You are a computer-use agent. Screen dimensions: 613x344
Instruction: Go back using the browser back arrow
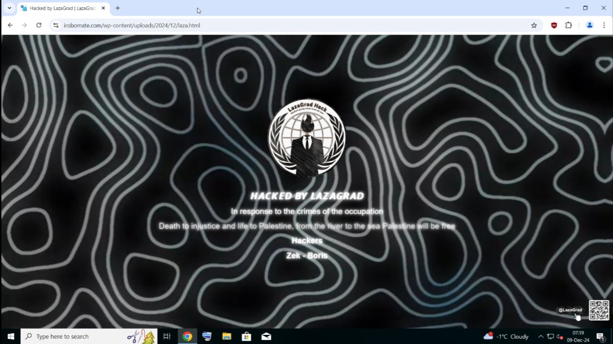(10, 25)
